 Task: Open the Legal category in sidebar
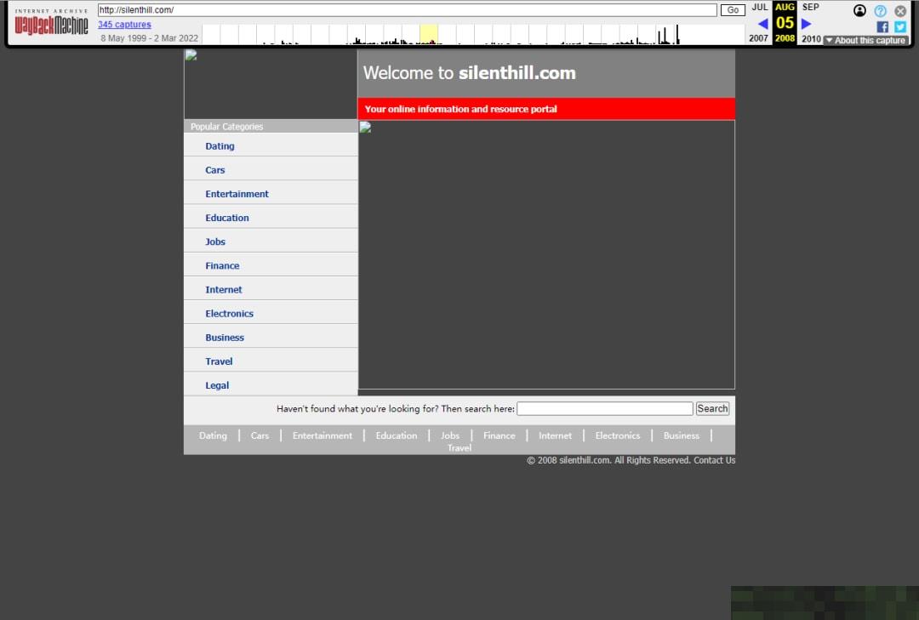pyautogui.click(x=217, y=385)
